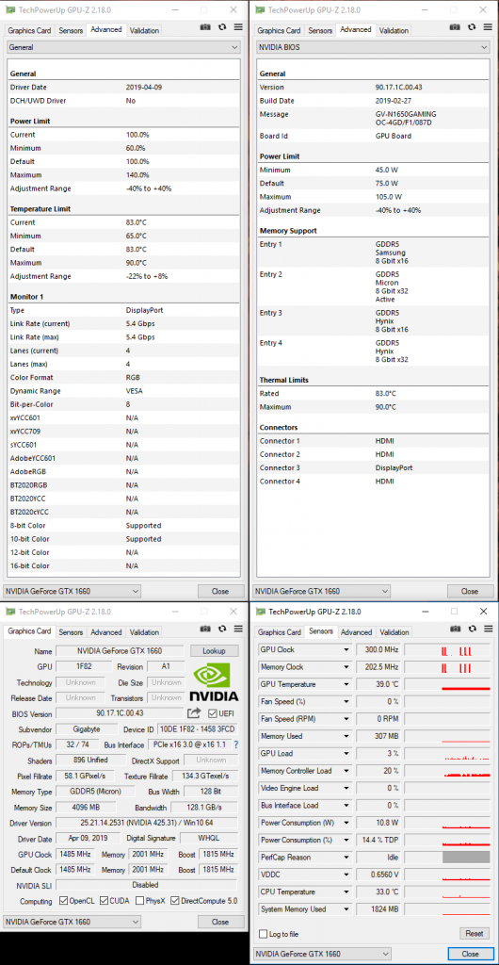Switch to Graphics Card tab in General window

click(29, 31)
